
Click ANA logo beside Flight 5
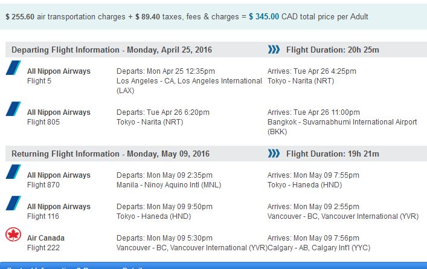tap(13, 68)
